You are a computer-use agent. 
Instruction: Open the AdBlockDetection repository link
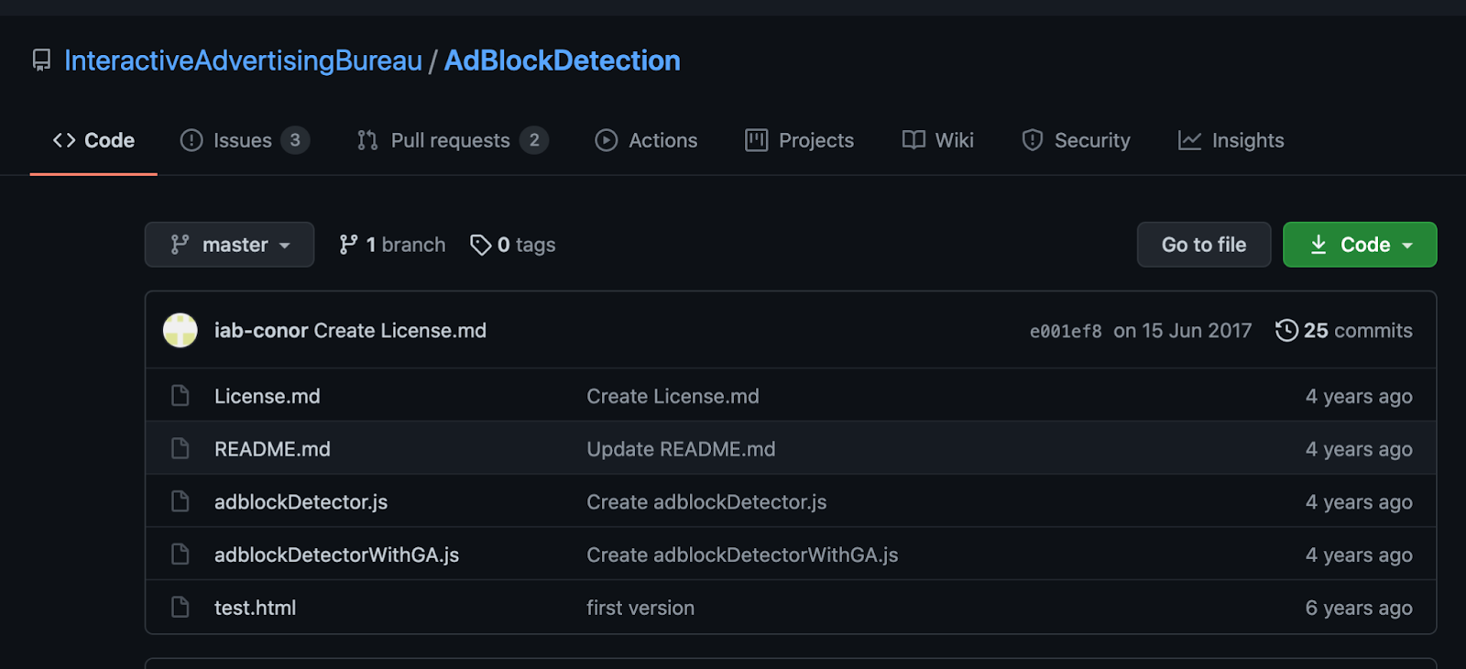(562, 60)
